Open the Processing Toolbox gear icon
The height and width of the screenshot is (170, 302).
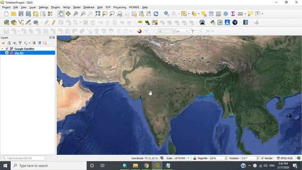(226, 14)
